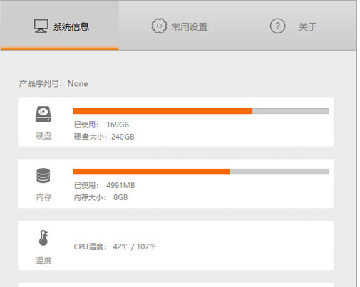
Task: Click the hard disk drive icon
Action: click(x=43, y=114)
